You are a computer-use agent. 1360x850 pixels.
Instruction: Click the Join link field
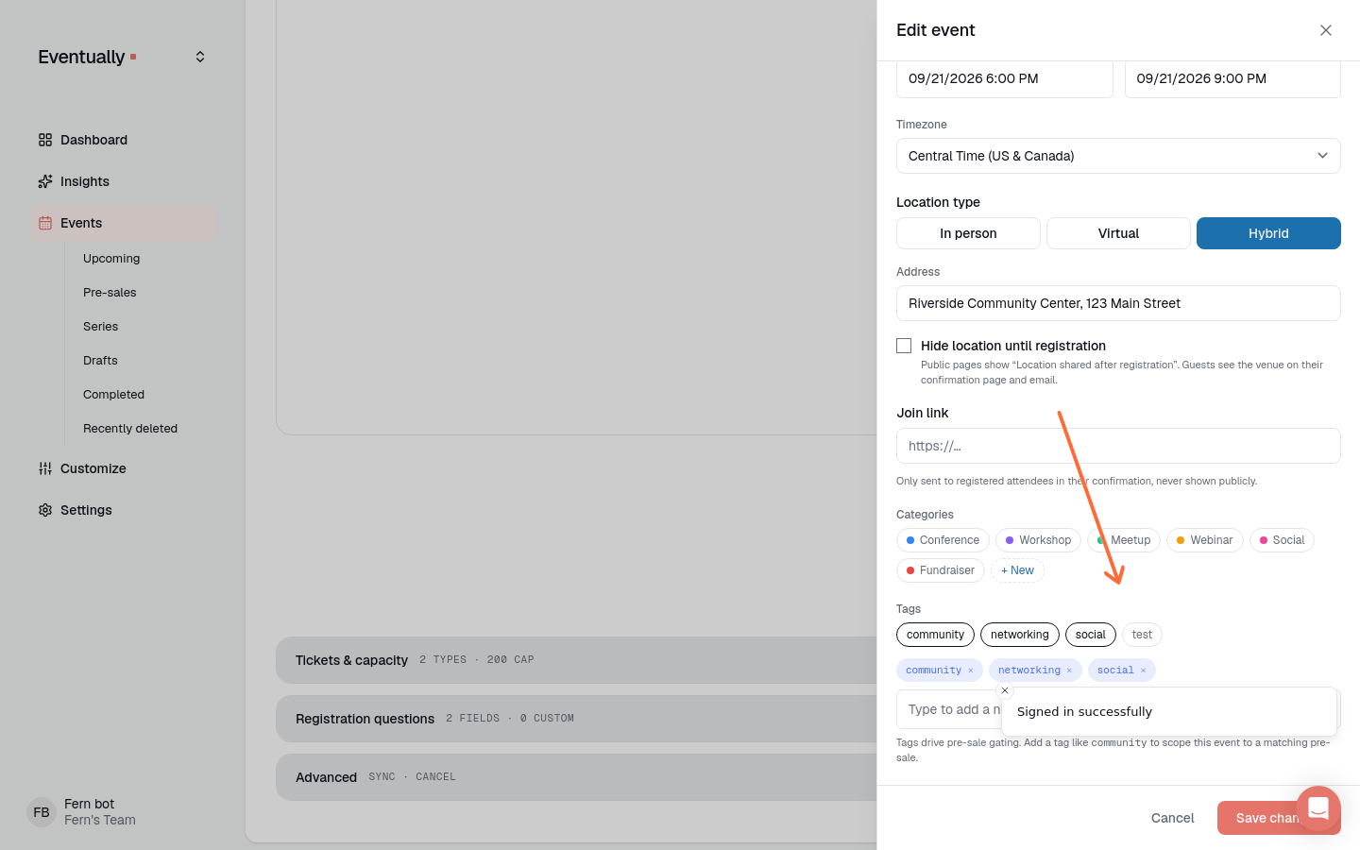pos(1118,446)
